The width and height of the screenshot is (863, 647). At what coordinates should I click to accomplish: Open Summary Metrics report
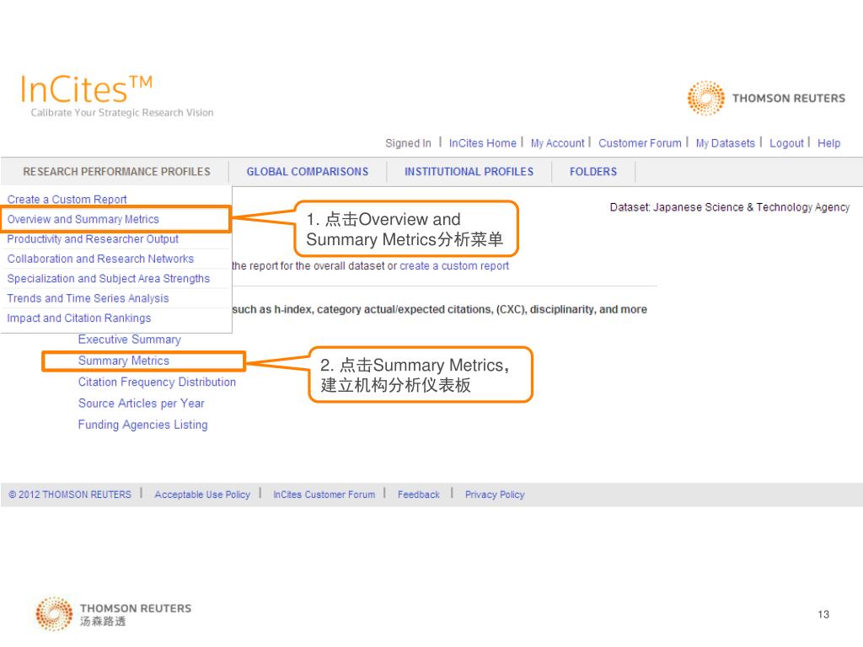(x=123, y=361)
